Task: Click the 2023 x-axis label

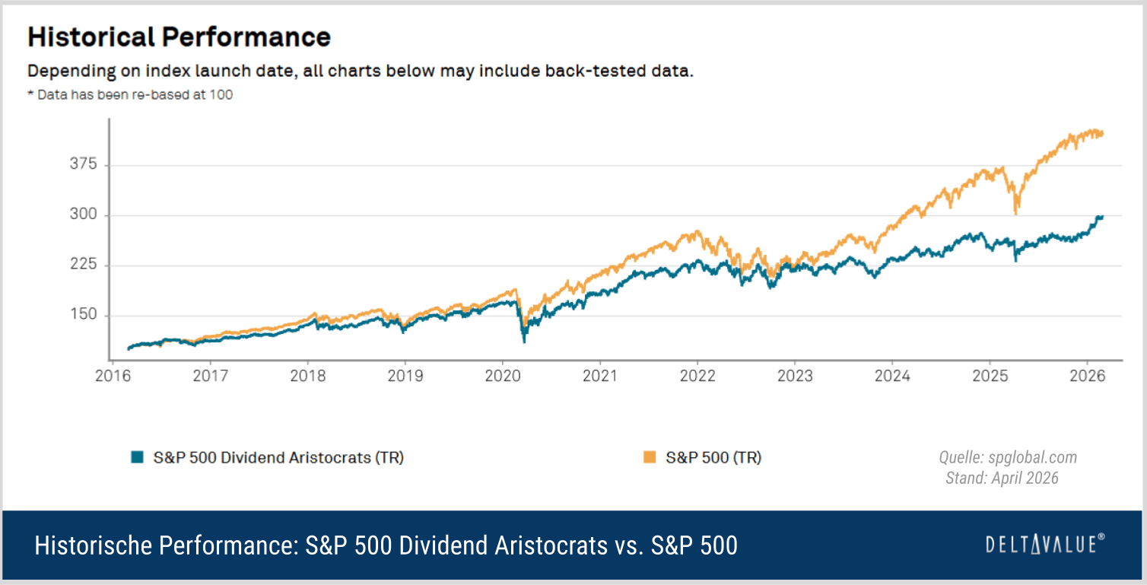Action: click(795, 376)
